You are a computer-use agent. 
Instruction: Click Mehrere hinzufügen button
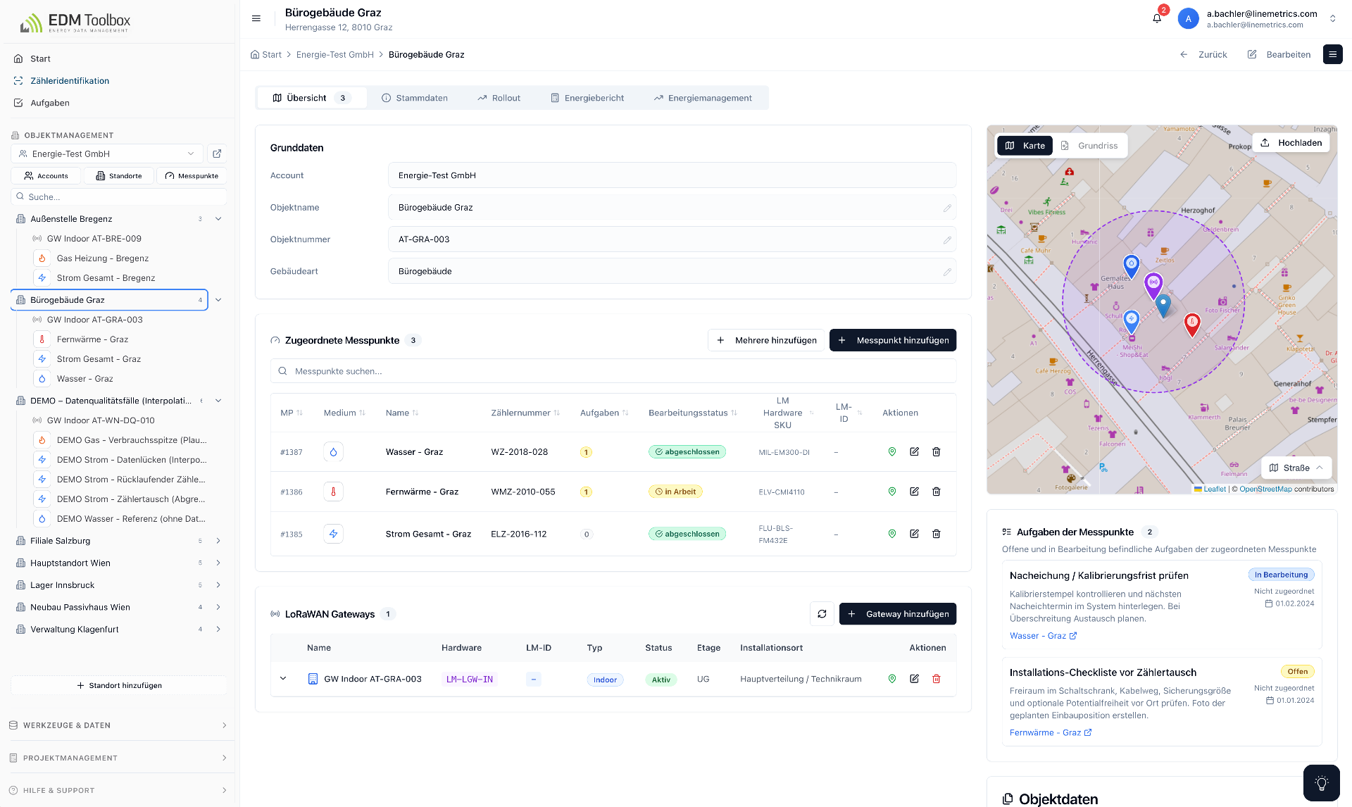[766, 340]
